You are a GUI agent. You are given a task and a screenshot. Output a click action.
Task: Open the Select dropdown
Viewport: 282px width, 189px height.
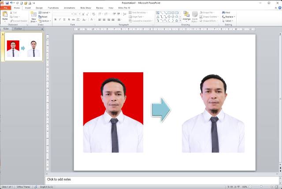pyautogui.click(x=227, y=21)
